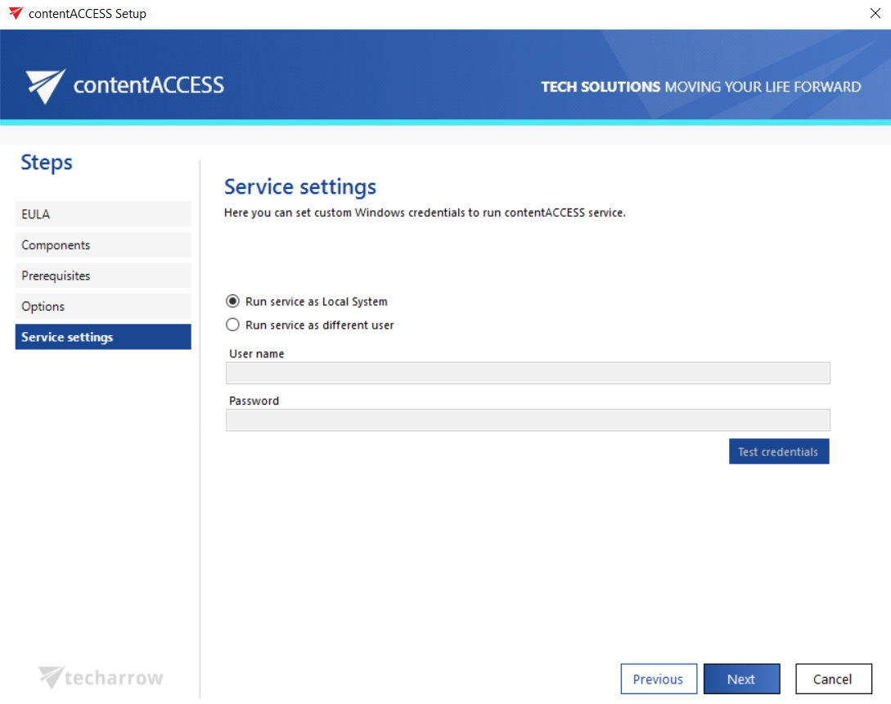Go back with the Previous button
891x704 pixels.
659,679
